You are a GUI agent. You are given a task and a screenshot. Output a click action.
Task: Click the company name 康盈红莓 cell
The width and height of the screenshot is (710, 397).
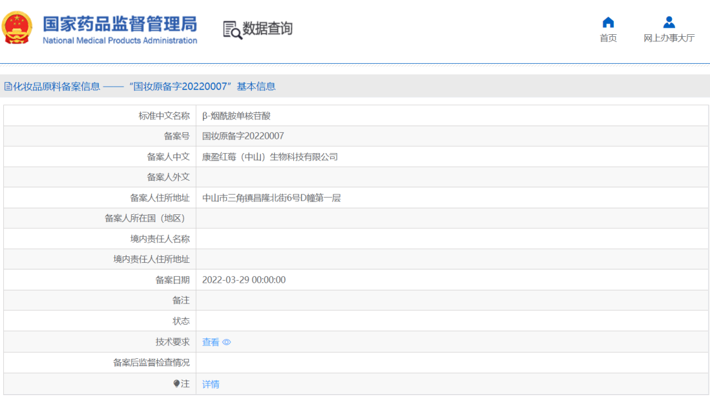pos(452,156)
